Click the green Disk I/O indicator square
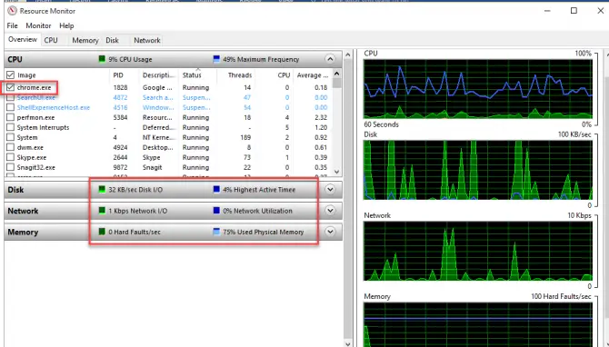This screenshot has width=609, height=347. (102, 190)
